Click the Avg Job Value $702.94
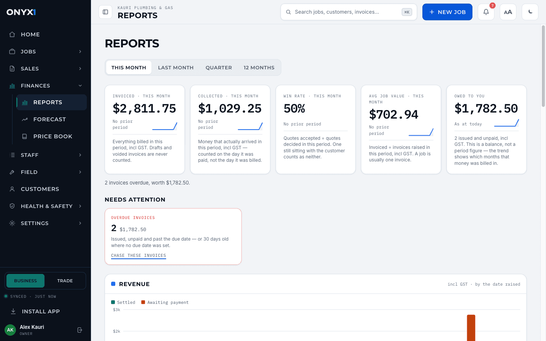546x341 pixels. tap(394, 114)
